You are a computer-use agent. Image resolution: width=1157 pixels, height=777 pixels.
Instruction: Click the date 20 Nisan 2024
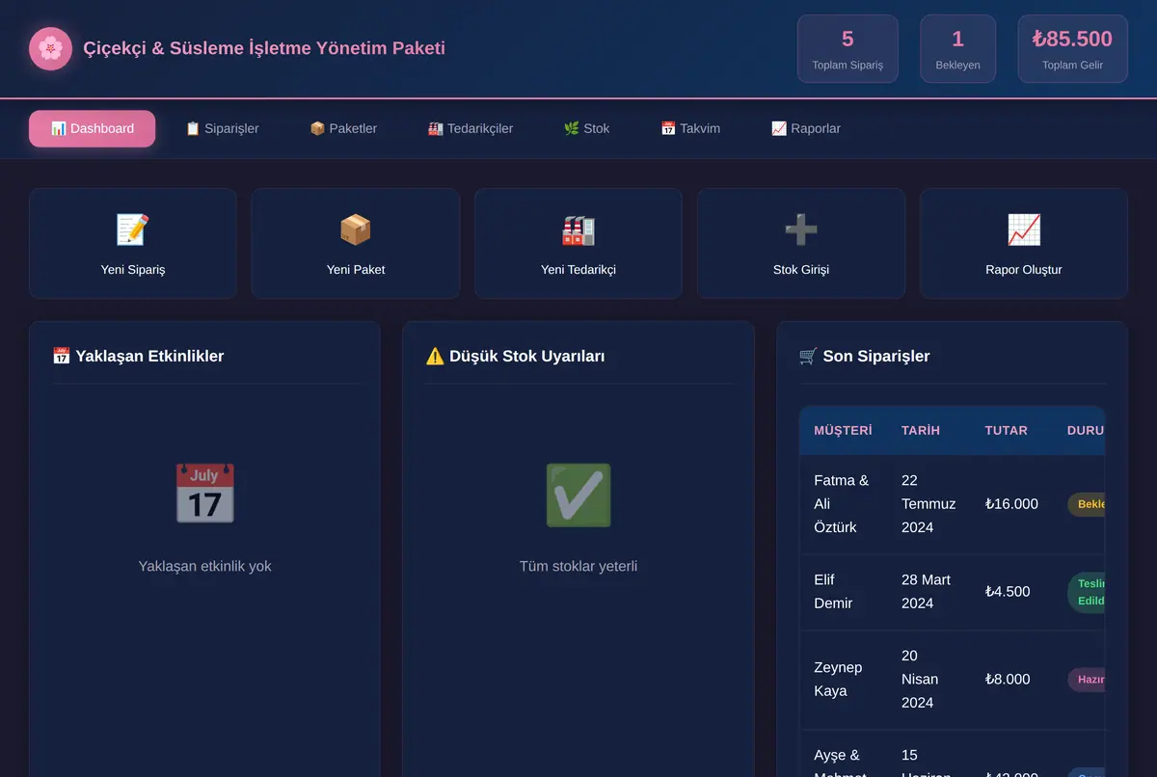(x=920, y=679)
